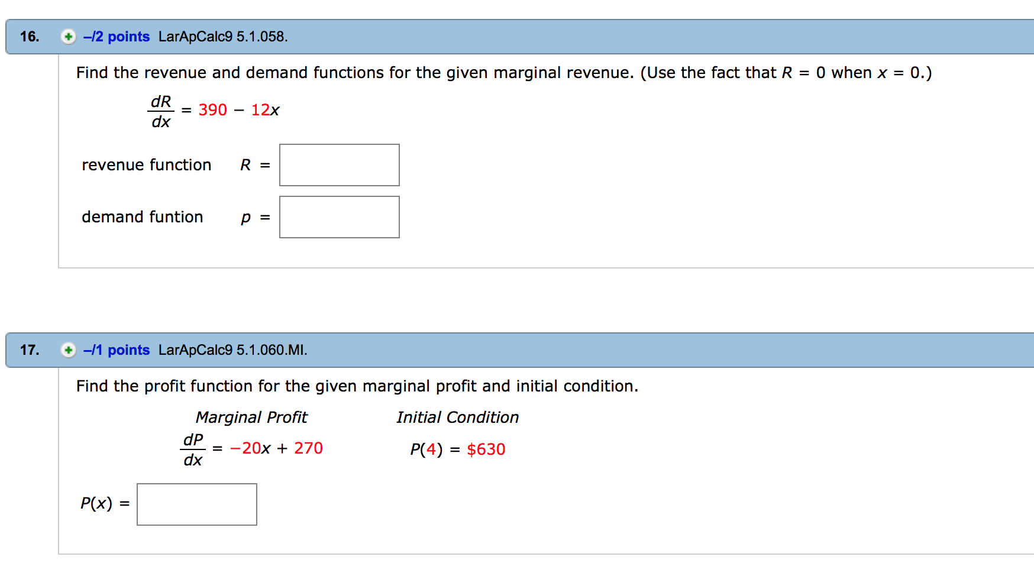This screenshot has width=1034, height=576.
Task: Select question number 17 label
Action: click(28, 350)
